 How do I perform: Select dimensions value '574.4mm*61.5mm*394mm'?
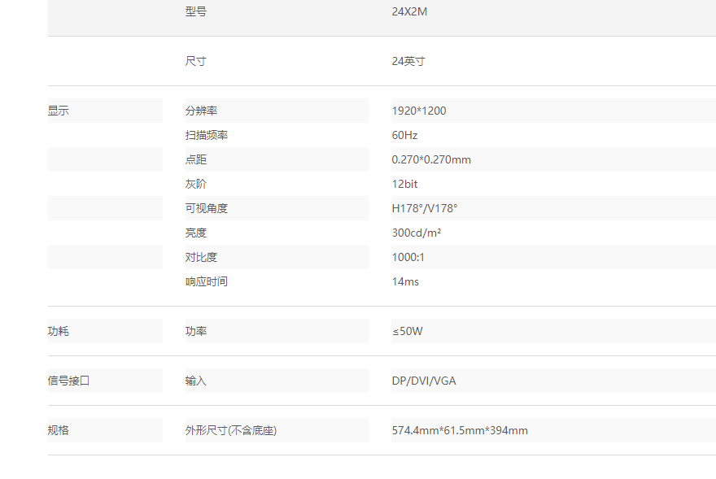click(x=460, y=430)
